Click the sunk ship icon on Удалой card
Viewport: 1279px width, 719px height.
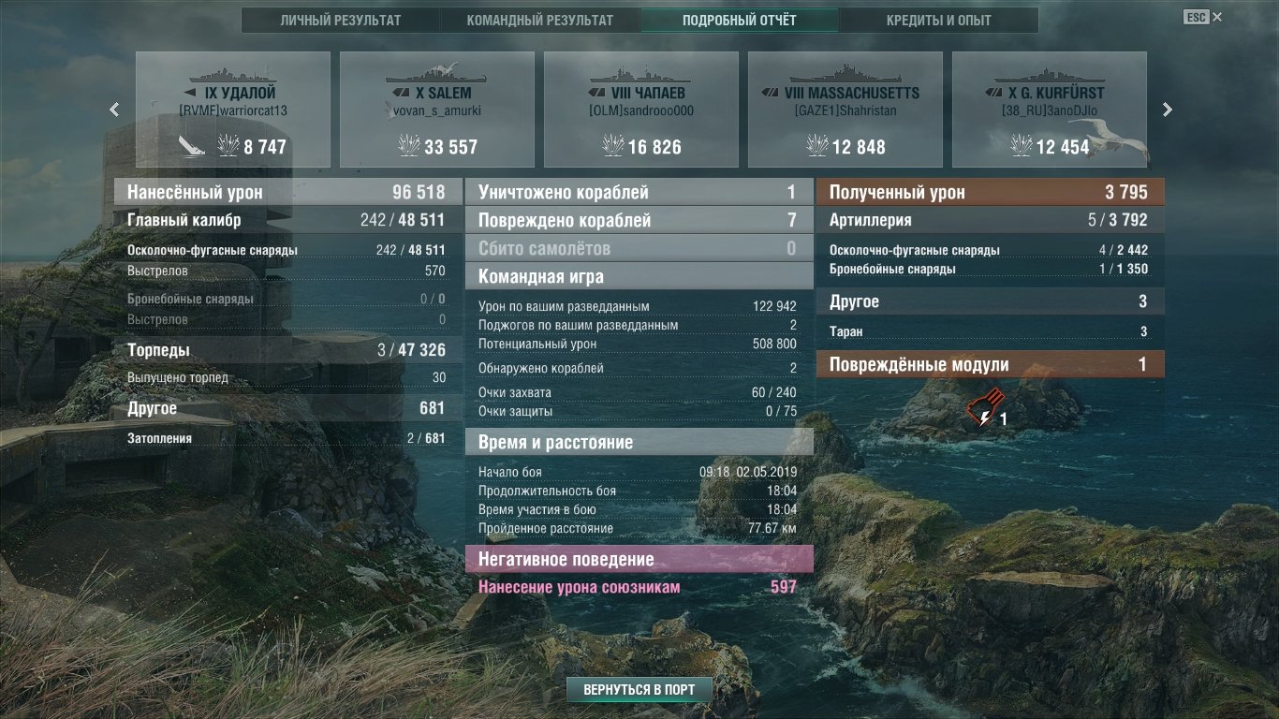(192, 145)
